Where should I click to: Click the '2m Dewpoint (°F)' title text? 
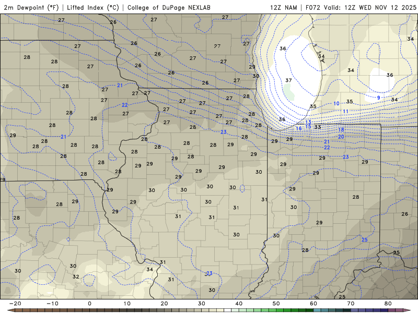pos(31,7)
